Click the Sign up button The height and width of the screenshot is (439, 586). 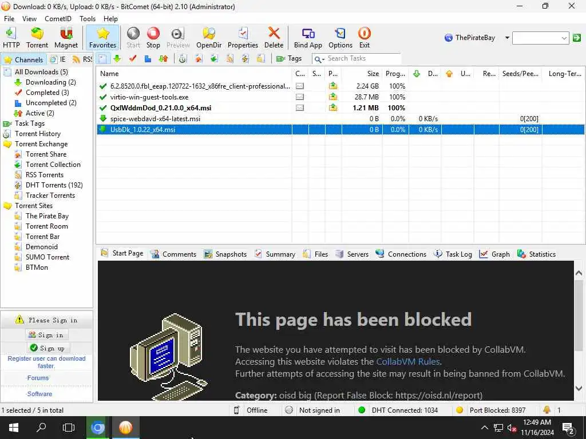coord(47,348)
